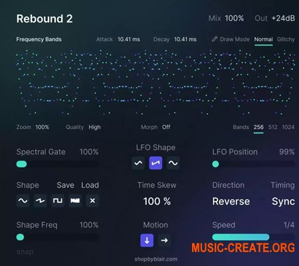Change Timing from Sync
Image resolution: width=299 pixels, height=266 pixels.
click(283, 201)
